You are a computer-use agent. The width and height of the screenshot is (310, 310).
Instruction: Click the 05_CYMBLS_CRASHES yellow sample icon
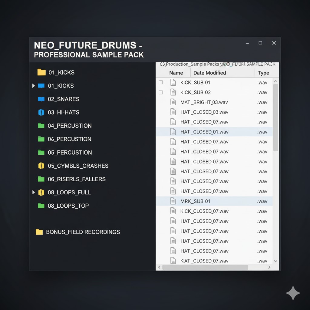(41, 166)
